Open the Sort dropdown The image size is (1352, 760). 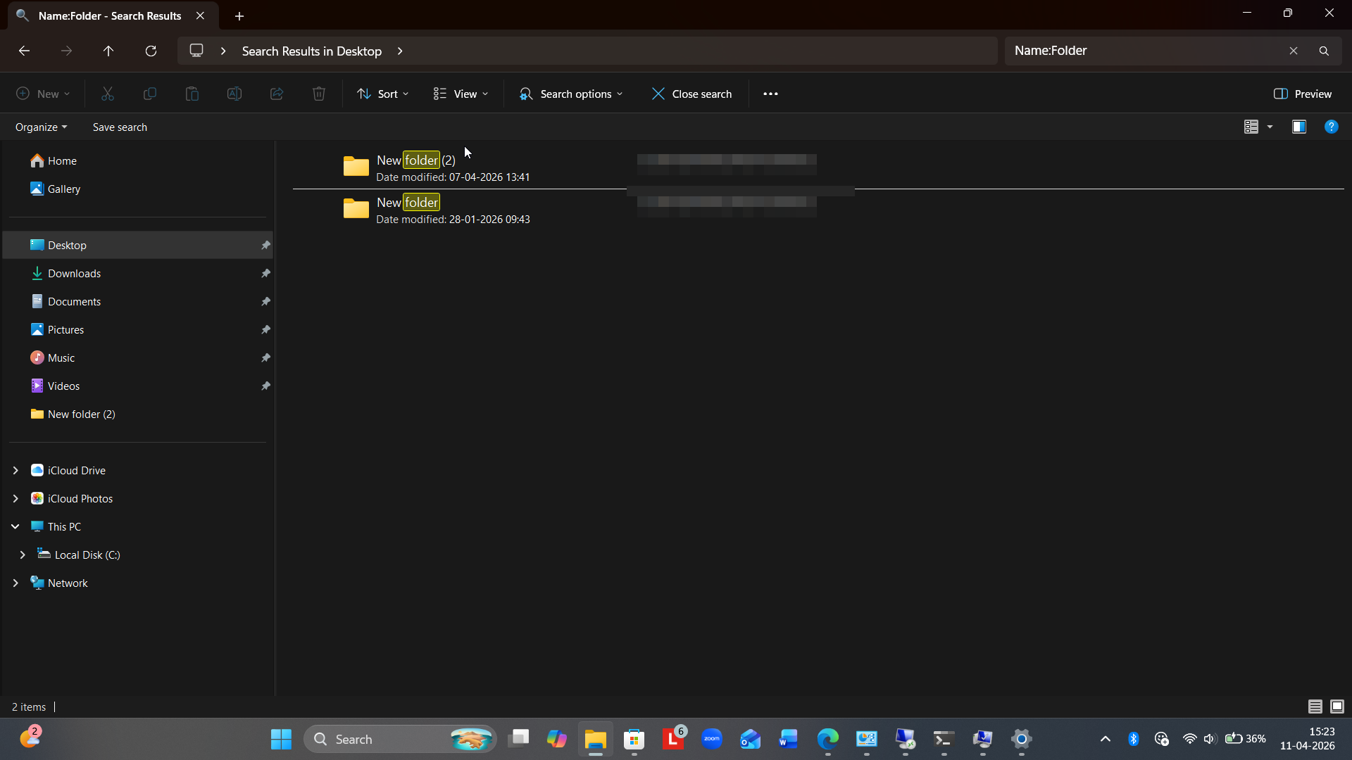pyautogui.click(x=382, y=94)
